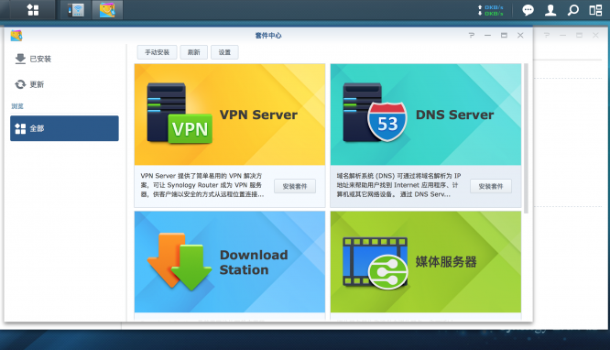Viewport: 610px width, 350px height.
Task: Open the DNS Server banner
Action: point(426,115)
